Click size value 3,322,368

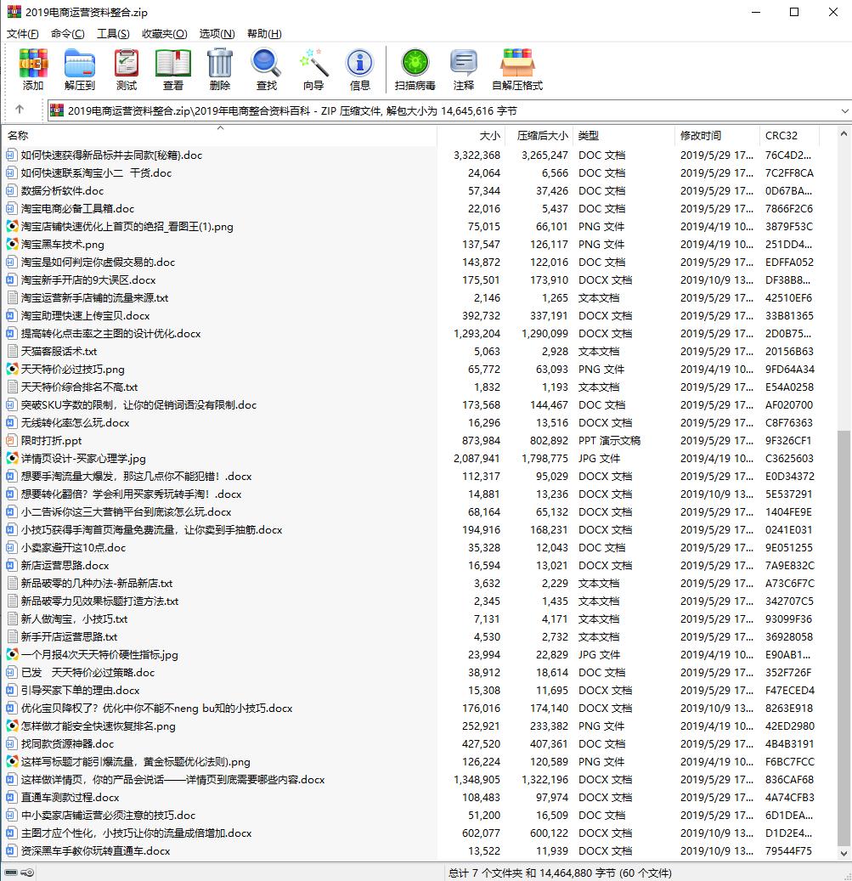(477, 155)
